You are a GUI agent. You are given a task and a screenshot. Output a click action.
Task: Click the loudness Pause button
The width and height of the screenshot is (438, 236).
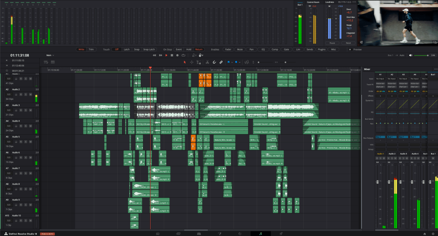pyautogui.click(x=332, y=43)
